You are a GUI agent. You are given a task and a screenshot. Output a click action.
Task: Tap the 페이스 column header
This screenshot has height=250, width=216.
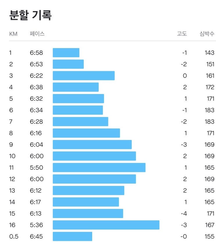37,34
